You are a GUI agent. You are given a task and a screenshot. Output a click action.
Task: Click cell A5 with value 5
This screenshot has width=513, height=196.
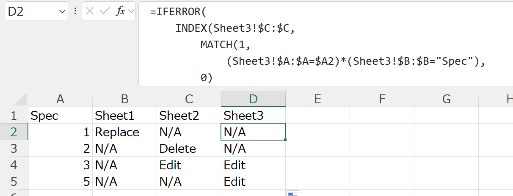(x=60, y=182)
